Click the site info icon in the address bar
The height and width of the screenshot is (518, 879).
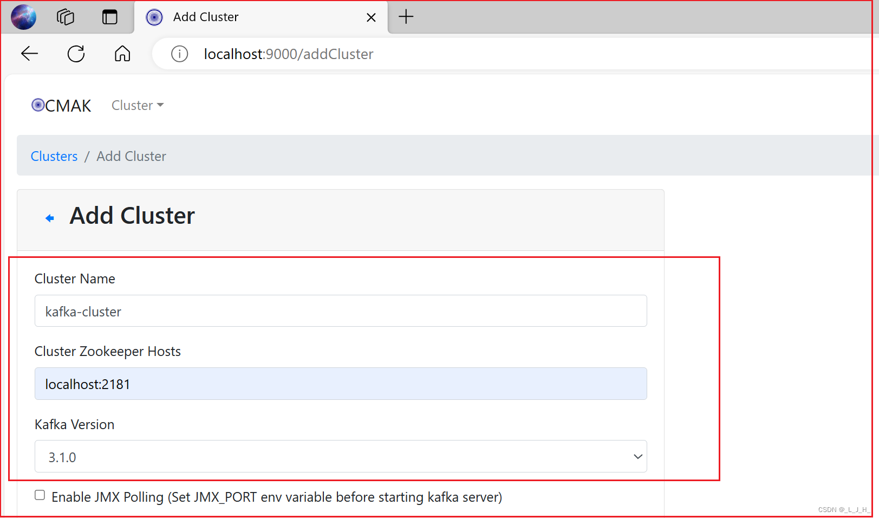click(179, 54)
